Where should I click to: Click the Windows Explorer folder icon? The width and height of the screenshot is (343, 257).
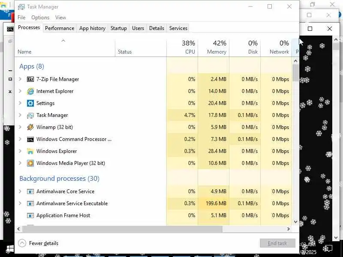(x=30, y=151)
